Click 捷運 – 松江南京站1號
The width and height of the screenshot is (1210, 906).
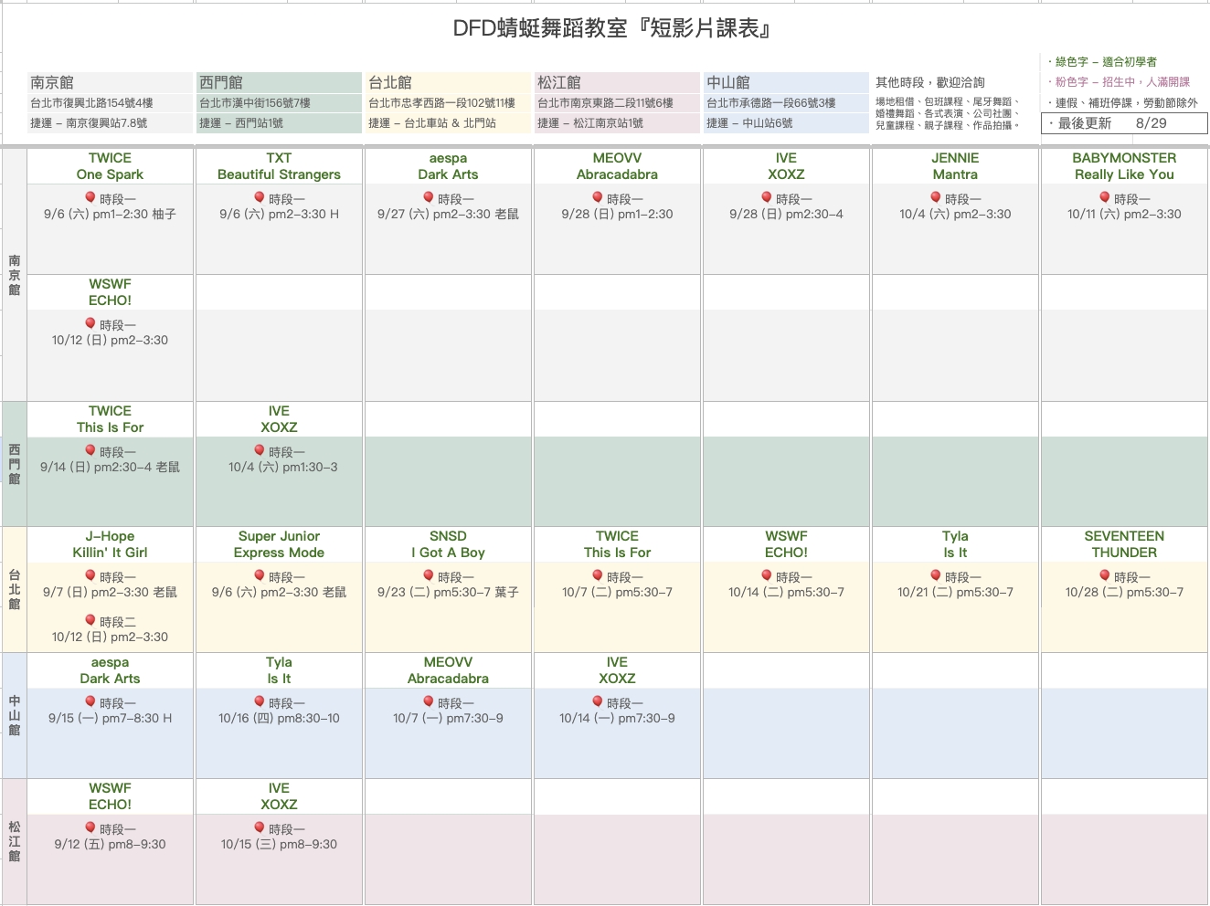590,123
